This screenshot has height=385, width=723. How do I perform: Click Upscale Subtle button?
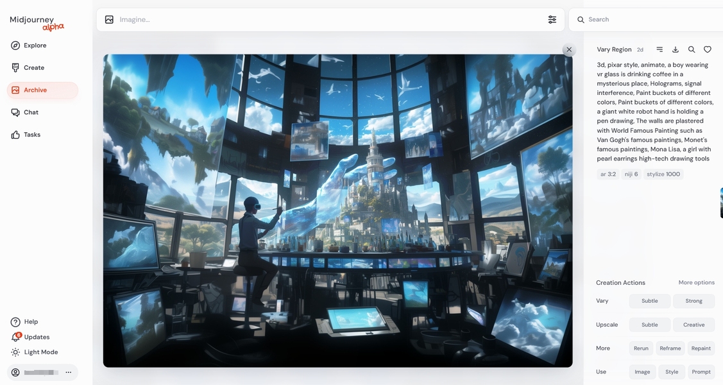coord(649,325)
